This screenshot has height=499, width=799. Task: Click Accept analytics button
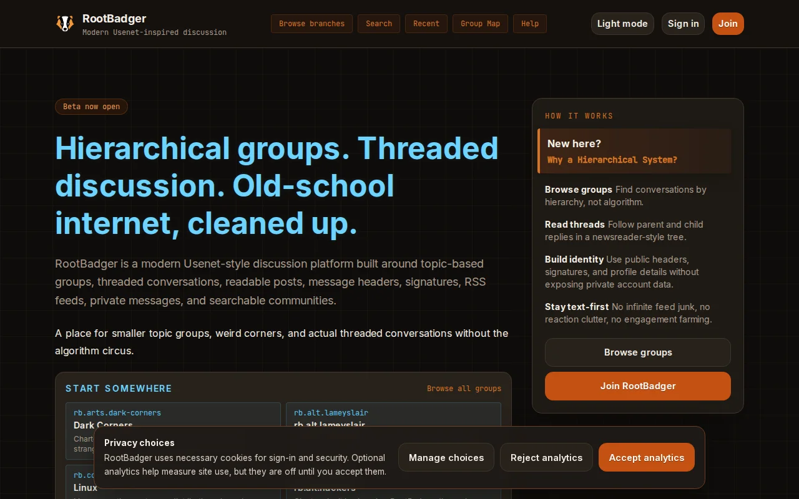tap(647, 458)
